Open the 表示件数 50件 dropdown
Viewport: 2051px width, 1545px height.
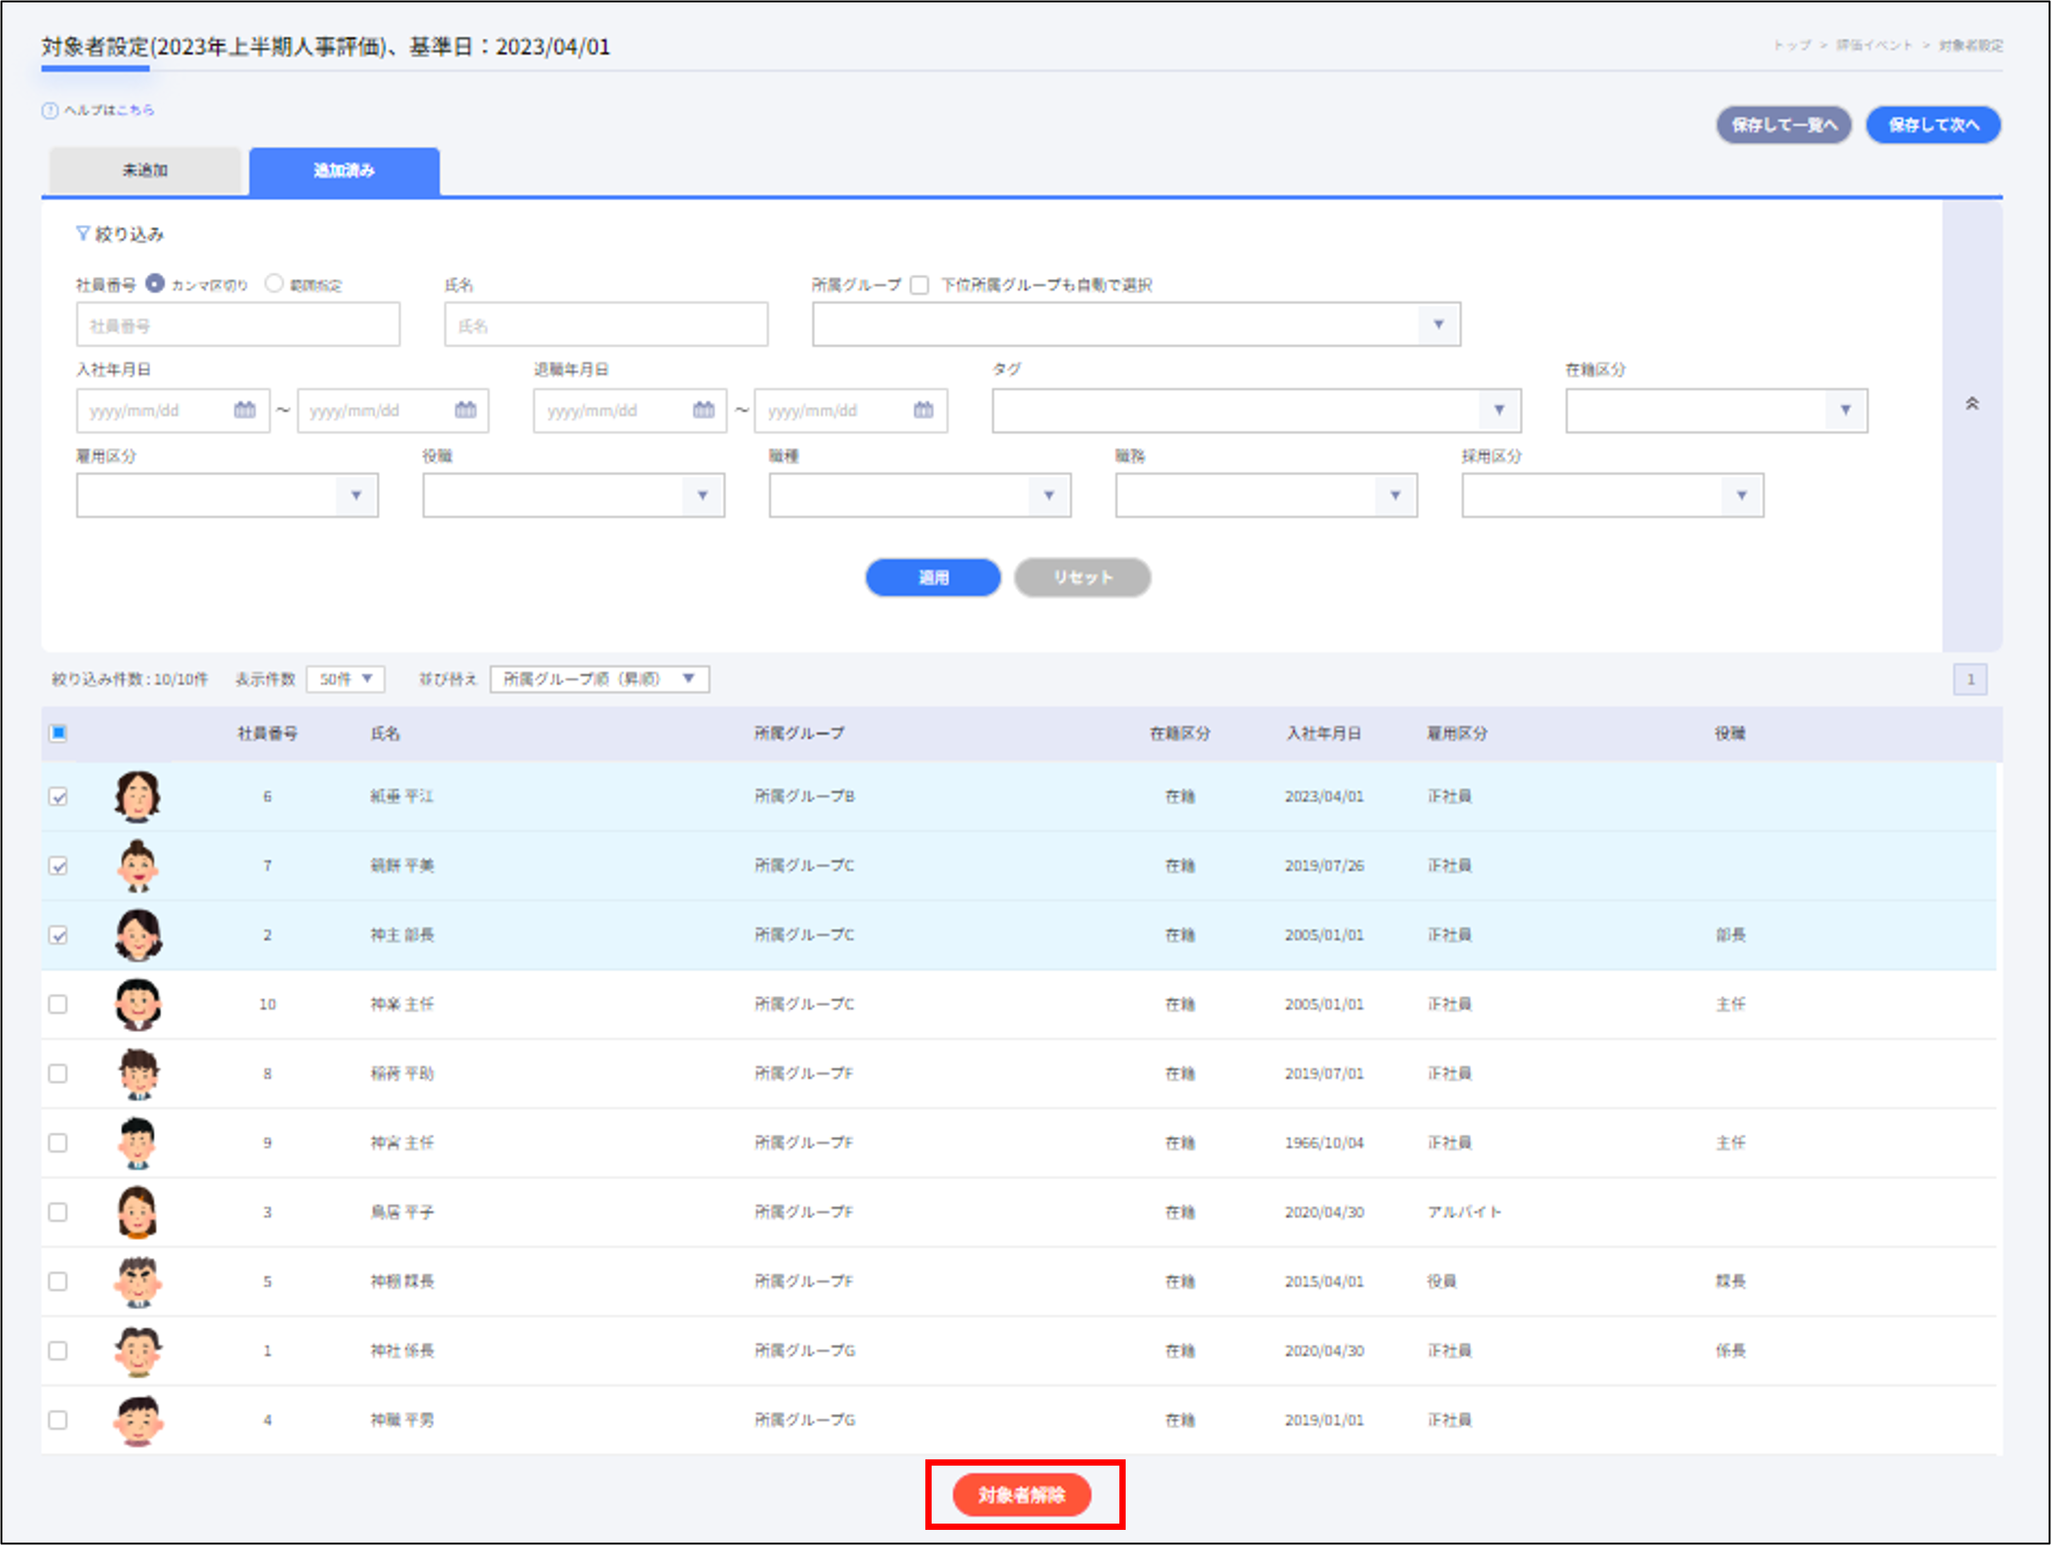[x=345, y=679]
